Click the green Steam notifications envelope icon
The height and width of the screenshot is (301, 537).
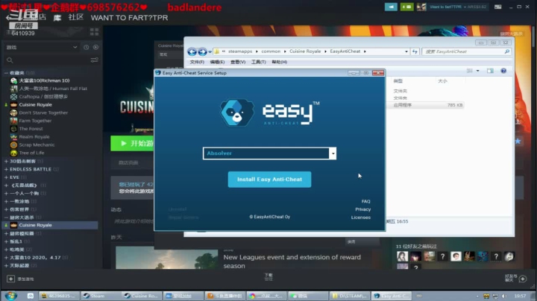click(x=406, y=7)
